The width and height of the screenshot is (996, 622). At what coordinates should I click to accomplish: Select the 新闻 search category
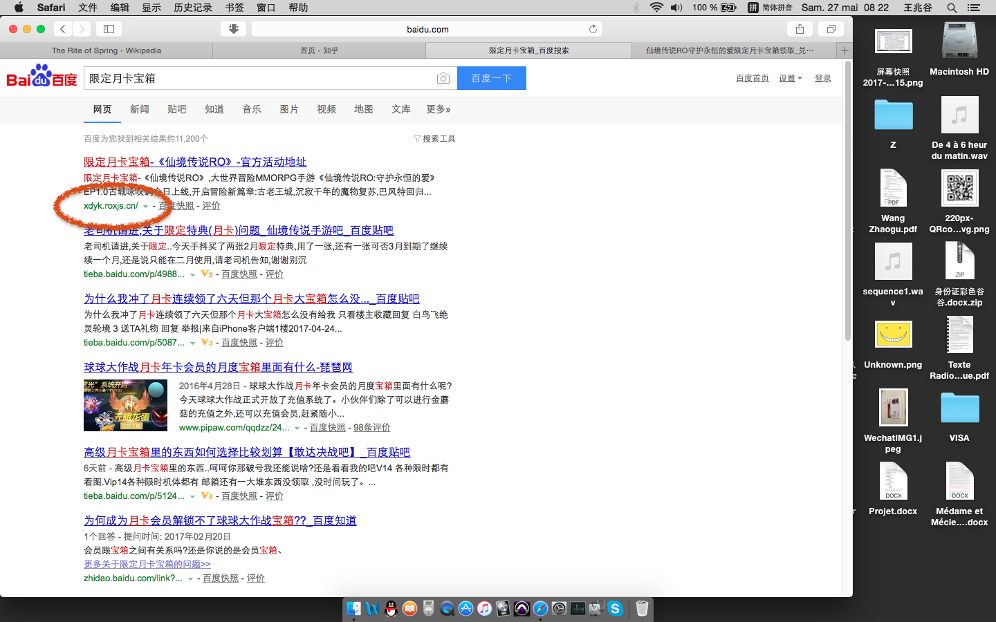tap(140, 109)
